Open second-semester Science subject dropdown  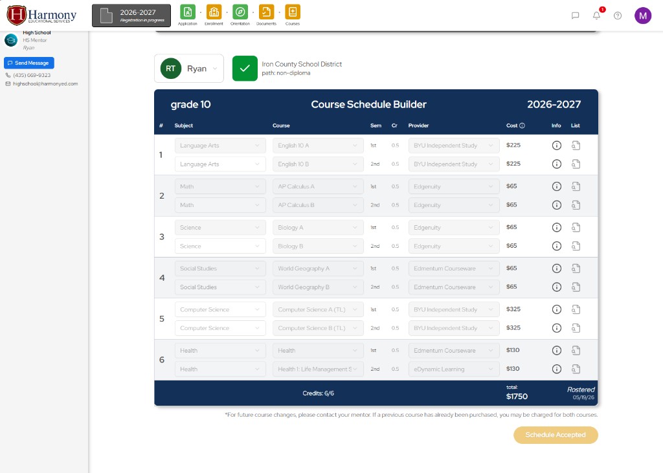click(x=220, y=246)
